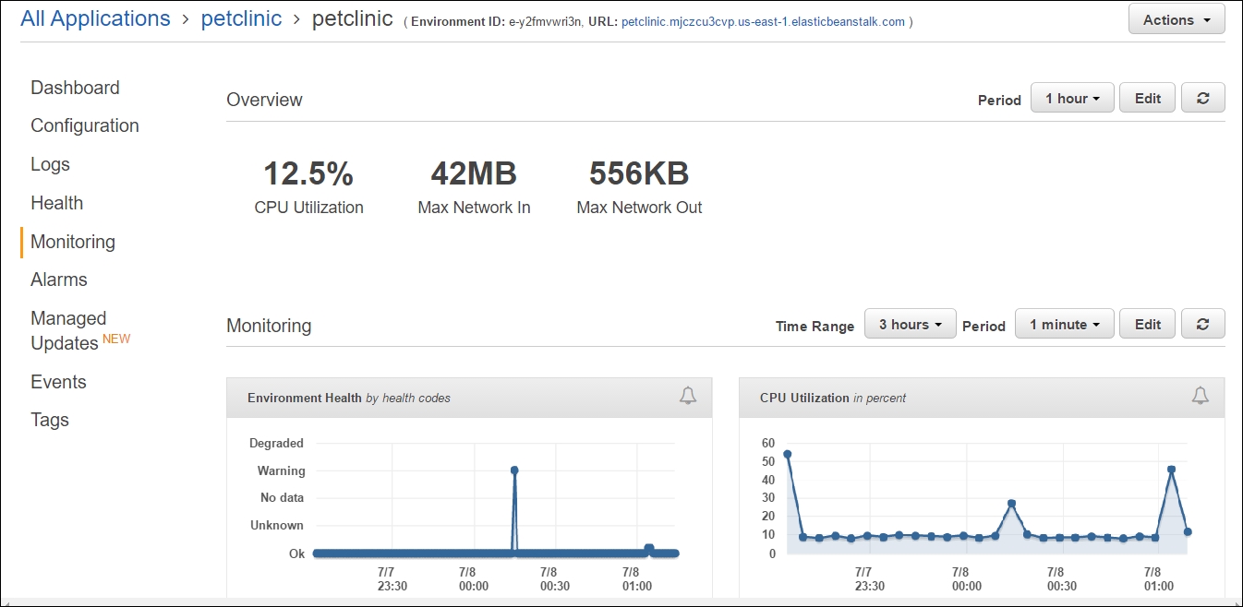
Task: Click the 12.5% CPU Utilization value
Action: pos(308,173)
